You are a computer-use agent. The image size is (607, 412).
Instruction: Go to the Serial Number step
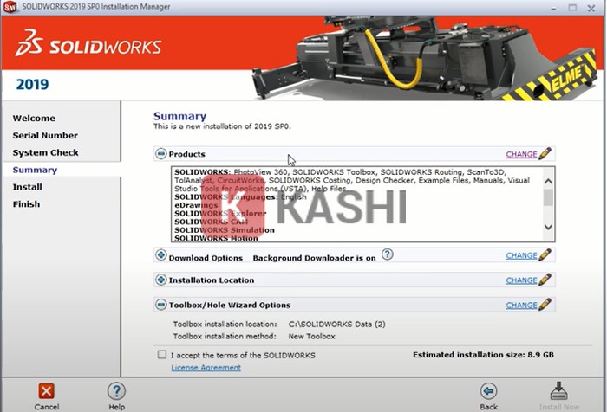point(45,136)
